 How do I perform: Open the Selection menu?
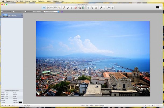41,1
